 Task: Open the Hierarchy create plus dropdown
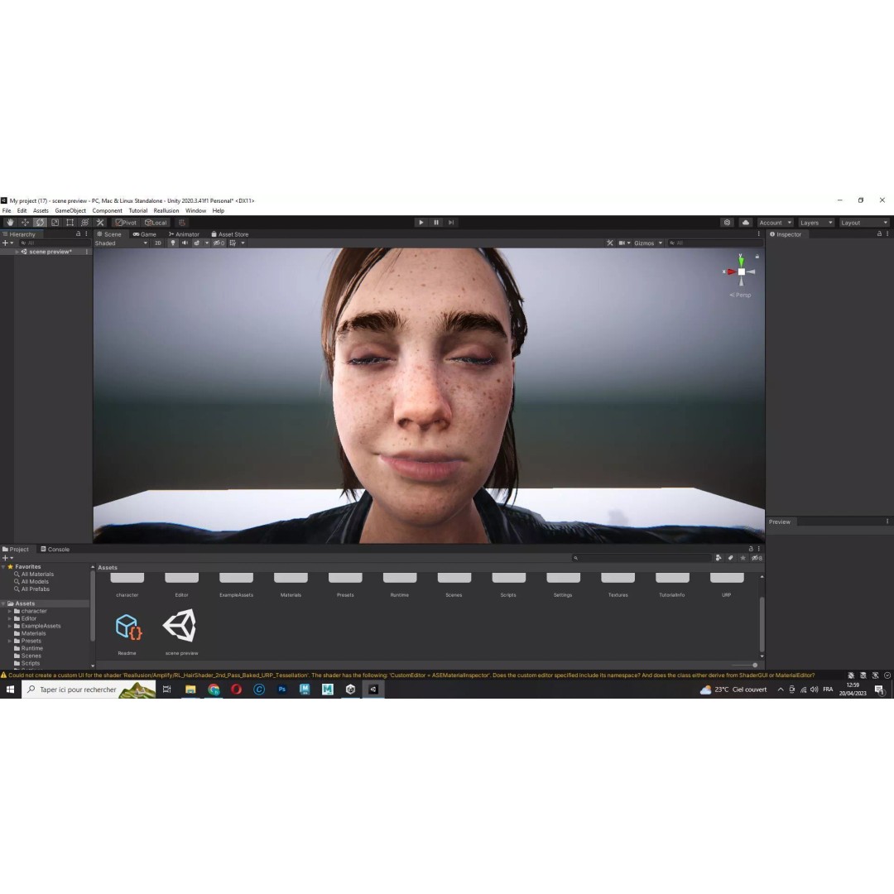pyautogui.click(x=7, y=243)
